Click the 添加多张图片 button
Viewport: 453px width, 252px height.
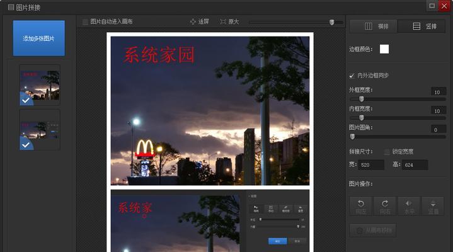click(38, 38)
